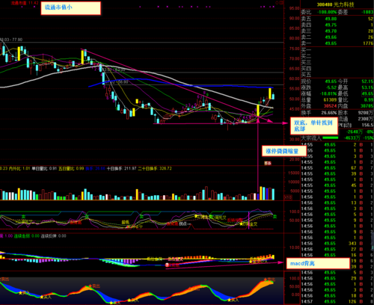This screenshot has height=305, width=374.
Task: Select the 14:56 tick with 343 lots
Action: pyautogui.click(x=337, y=244)
